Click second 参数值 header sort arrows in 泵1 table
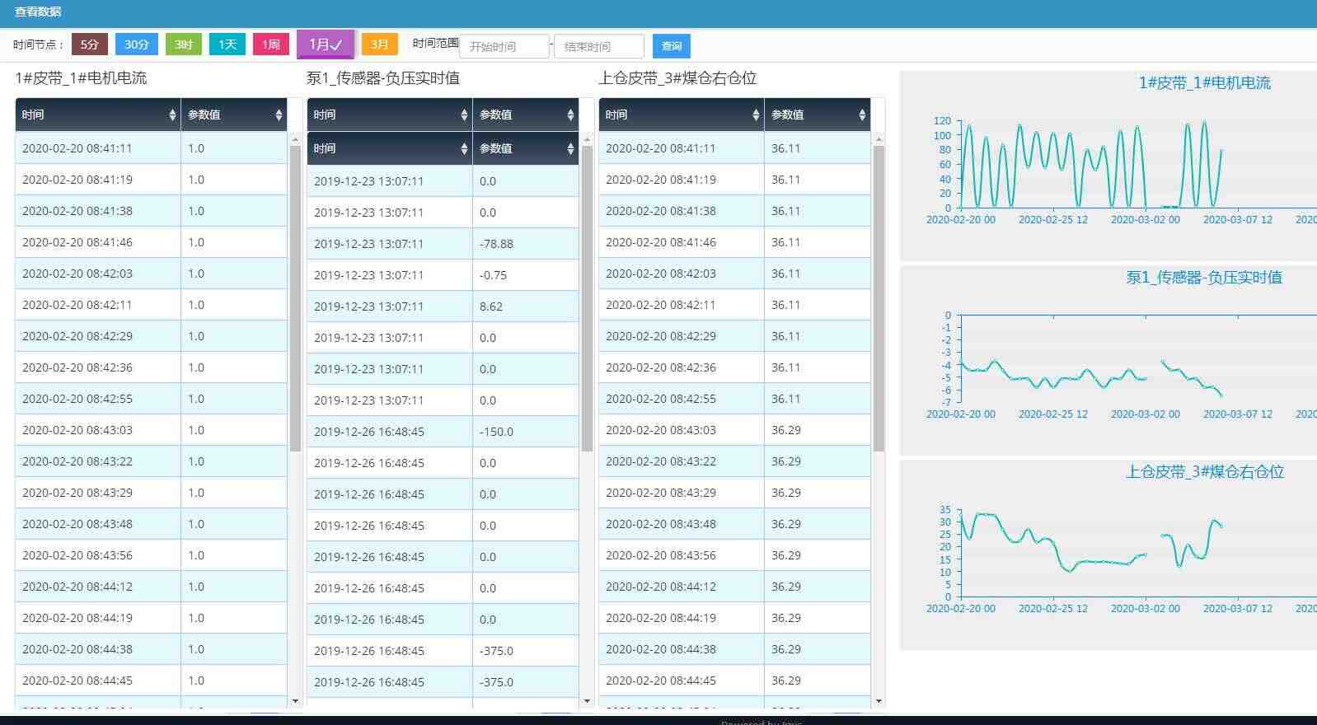The width and height of the screenshot is (1317, 725). pos(570,149)
